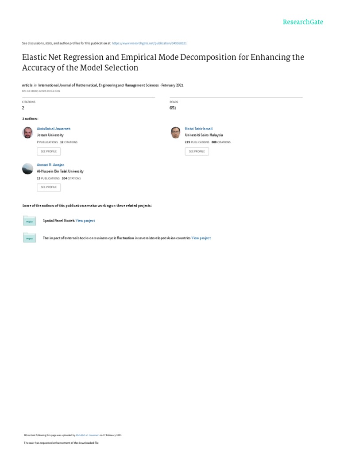This screenshot has height=453, width=340.
Task: Click the 651 reads count
Action: 173,107
